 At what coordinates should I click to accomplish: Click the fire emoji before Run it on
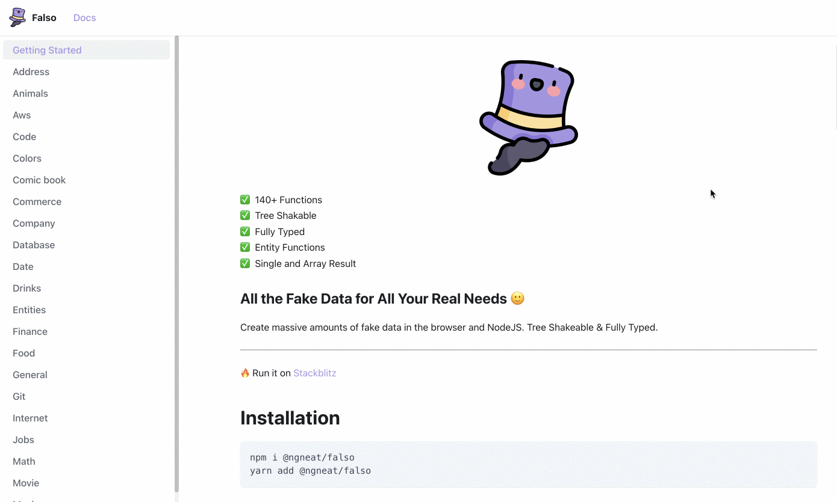click(x=245, y=373)
